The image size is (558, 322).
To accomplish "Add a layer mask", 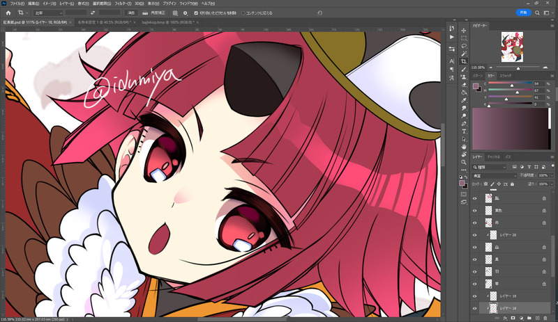I will (x=513, y=319).
